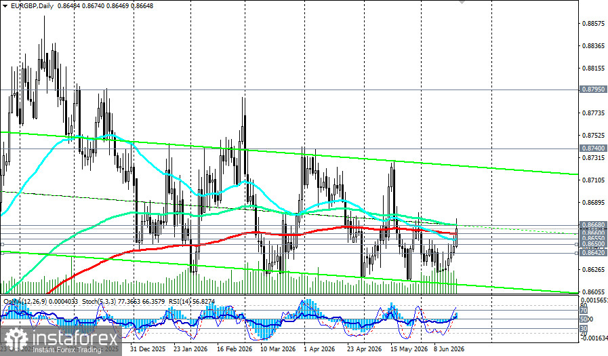The width and height of the screenshot is (608, 356).
Task: Select the 0.86550 level price label
Action: [x=593, y=238]
